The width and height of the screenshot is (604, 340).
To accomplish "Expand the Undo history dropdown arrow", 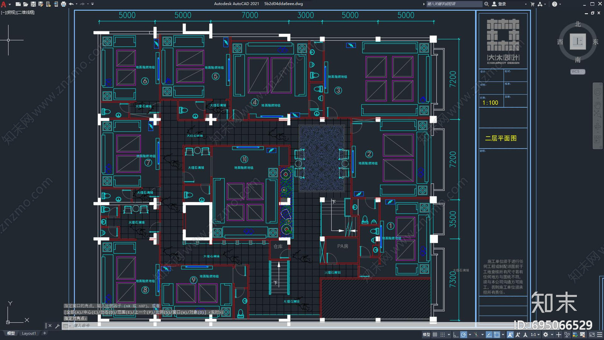I will point(77,4).
